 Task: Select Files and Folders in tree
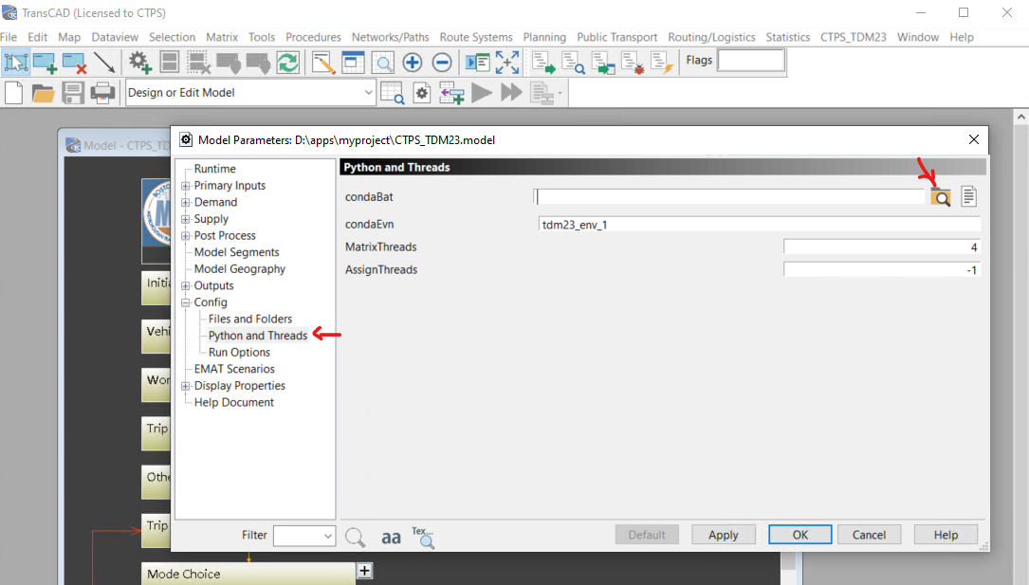[x=250, y=319]
